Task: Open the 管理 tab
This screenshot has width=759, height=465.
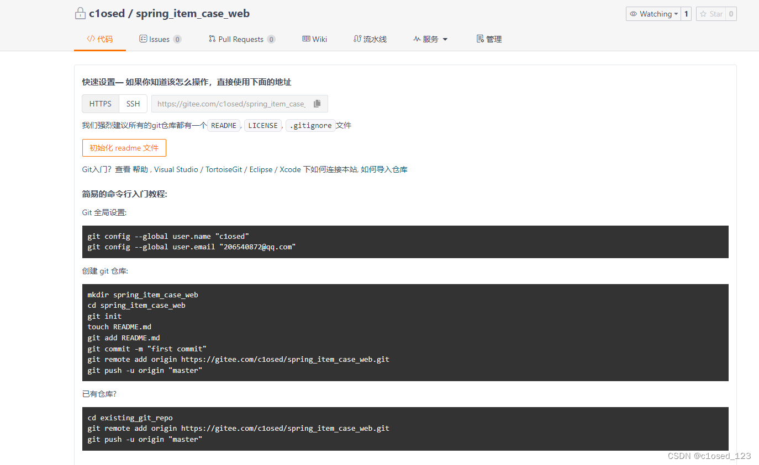Action: (x=489, y=39)
